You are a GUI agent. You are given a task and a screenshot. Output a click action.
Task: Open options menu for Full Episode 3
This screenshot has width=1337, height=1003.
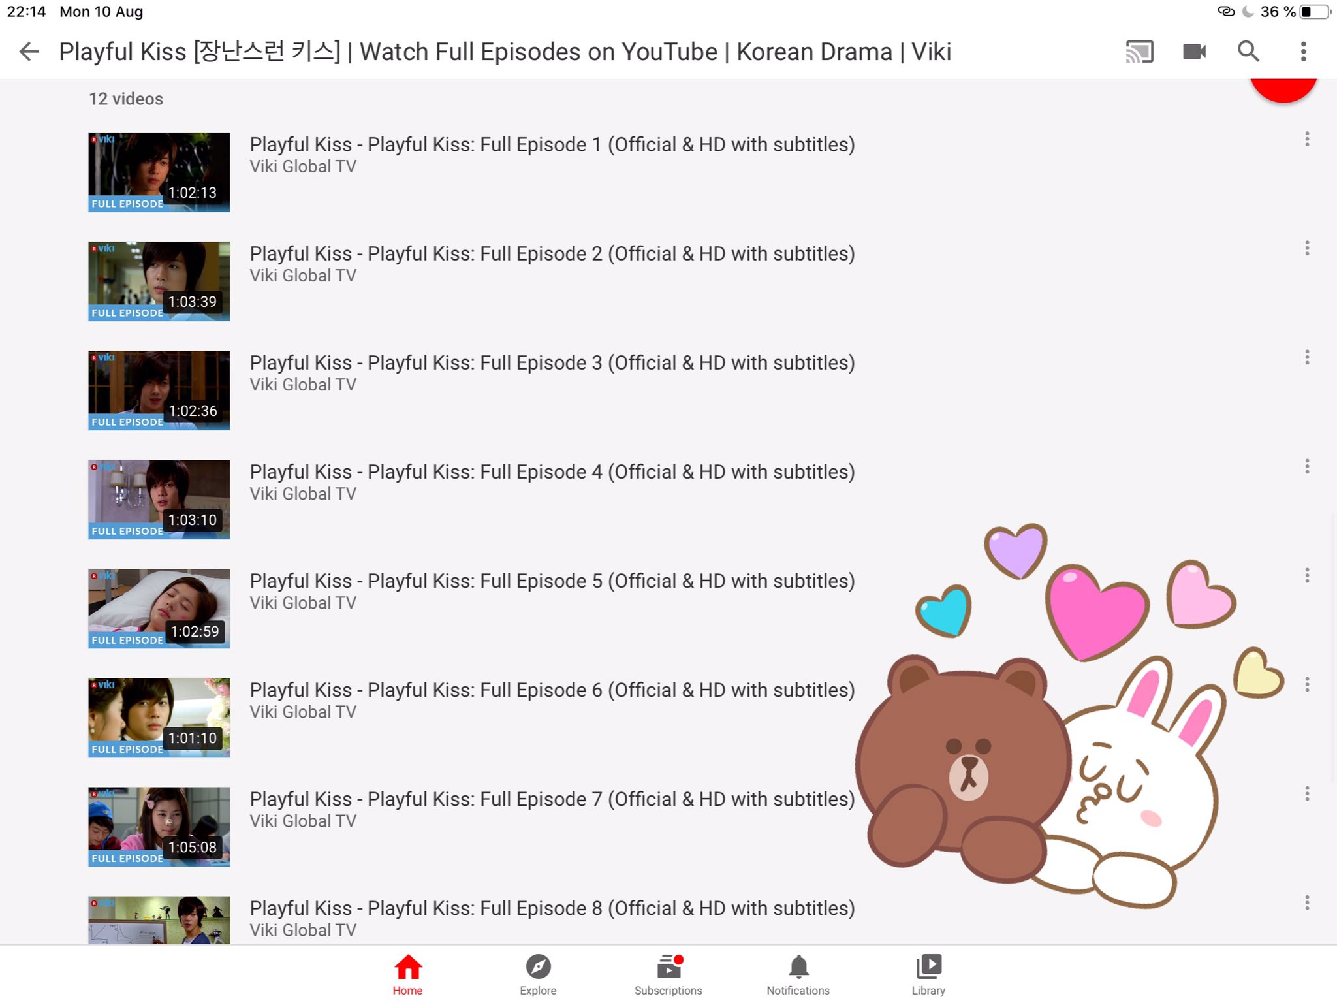pos(1307,357)
